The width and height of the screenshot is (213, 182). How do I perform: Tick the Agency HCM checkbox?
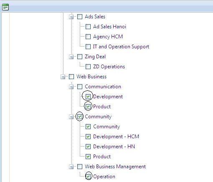[x=88, y=37]
